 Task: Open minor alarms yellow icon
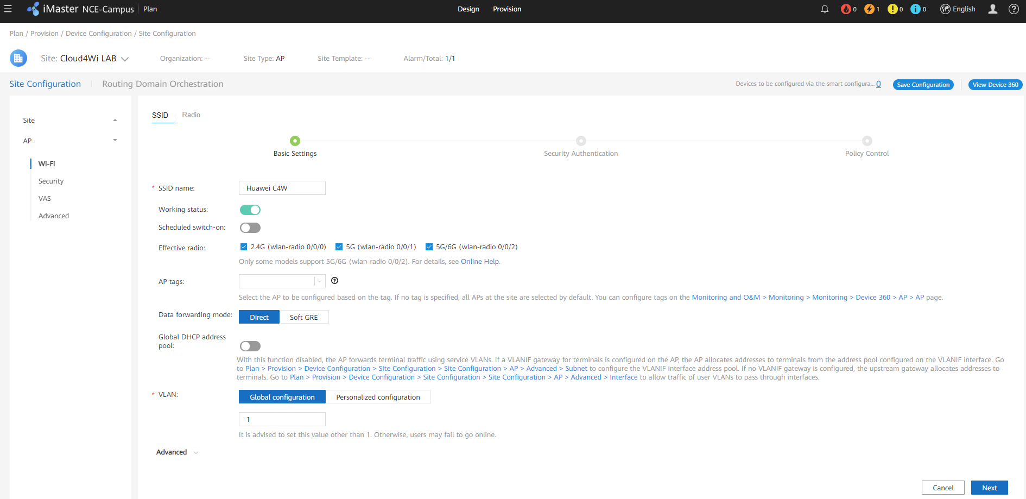pyautogui.click(x=892, y=9)
